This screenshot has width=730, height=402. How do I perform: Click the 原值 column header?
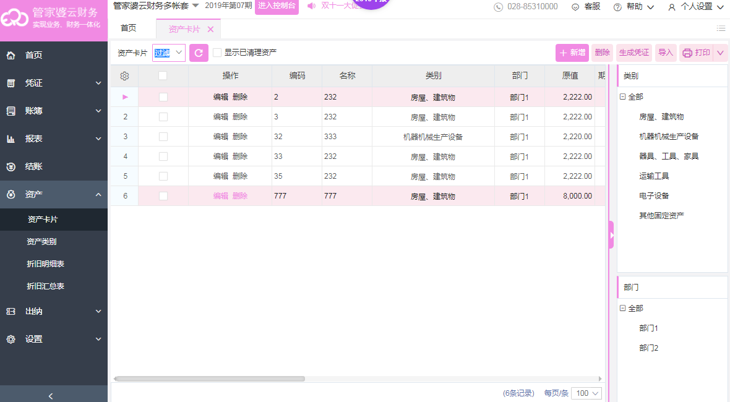[570, 76]
